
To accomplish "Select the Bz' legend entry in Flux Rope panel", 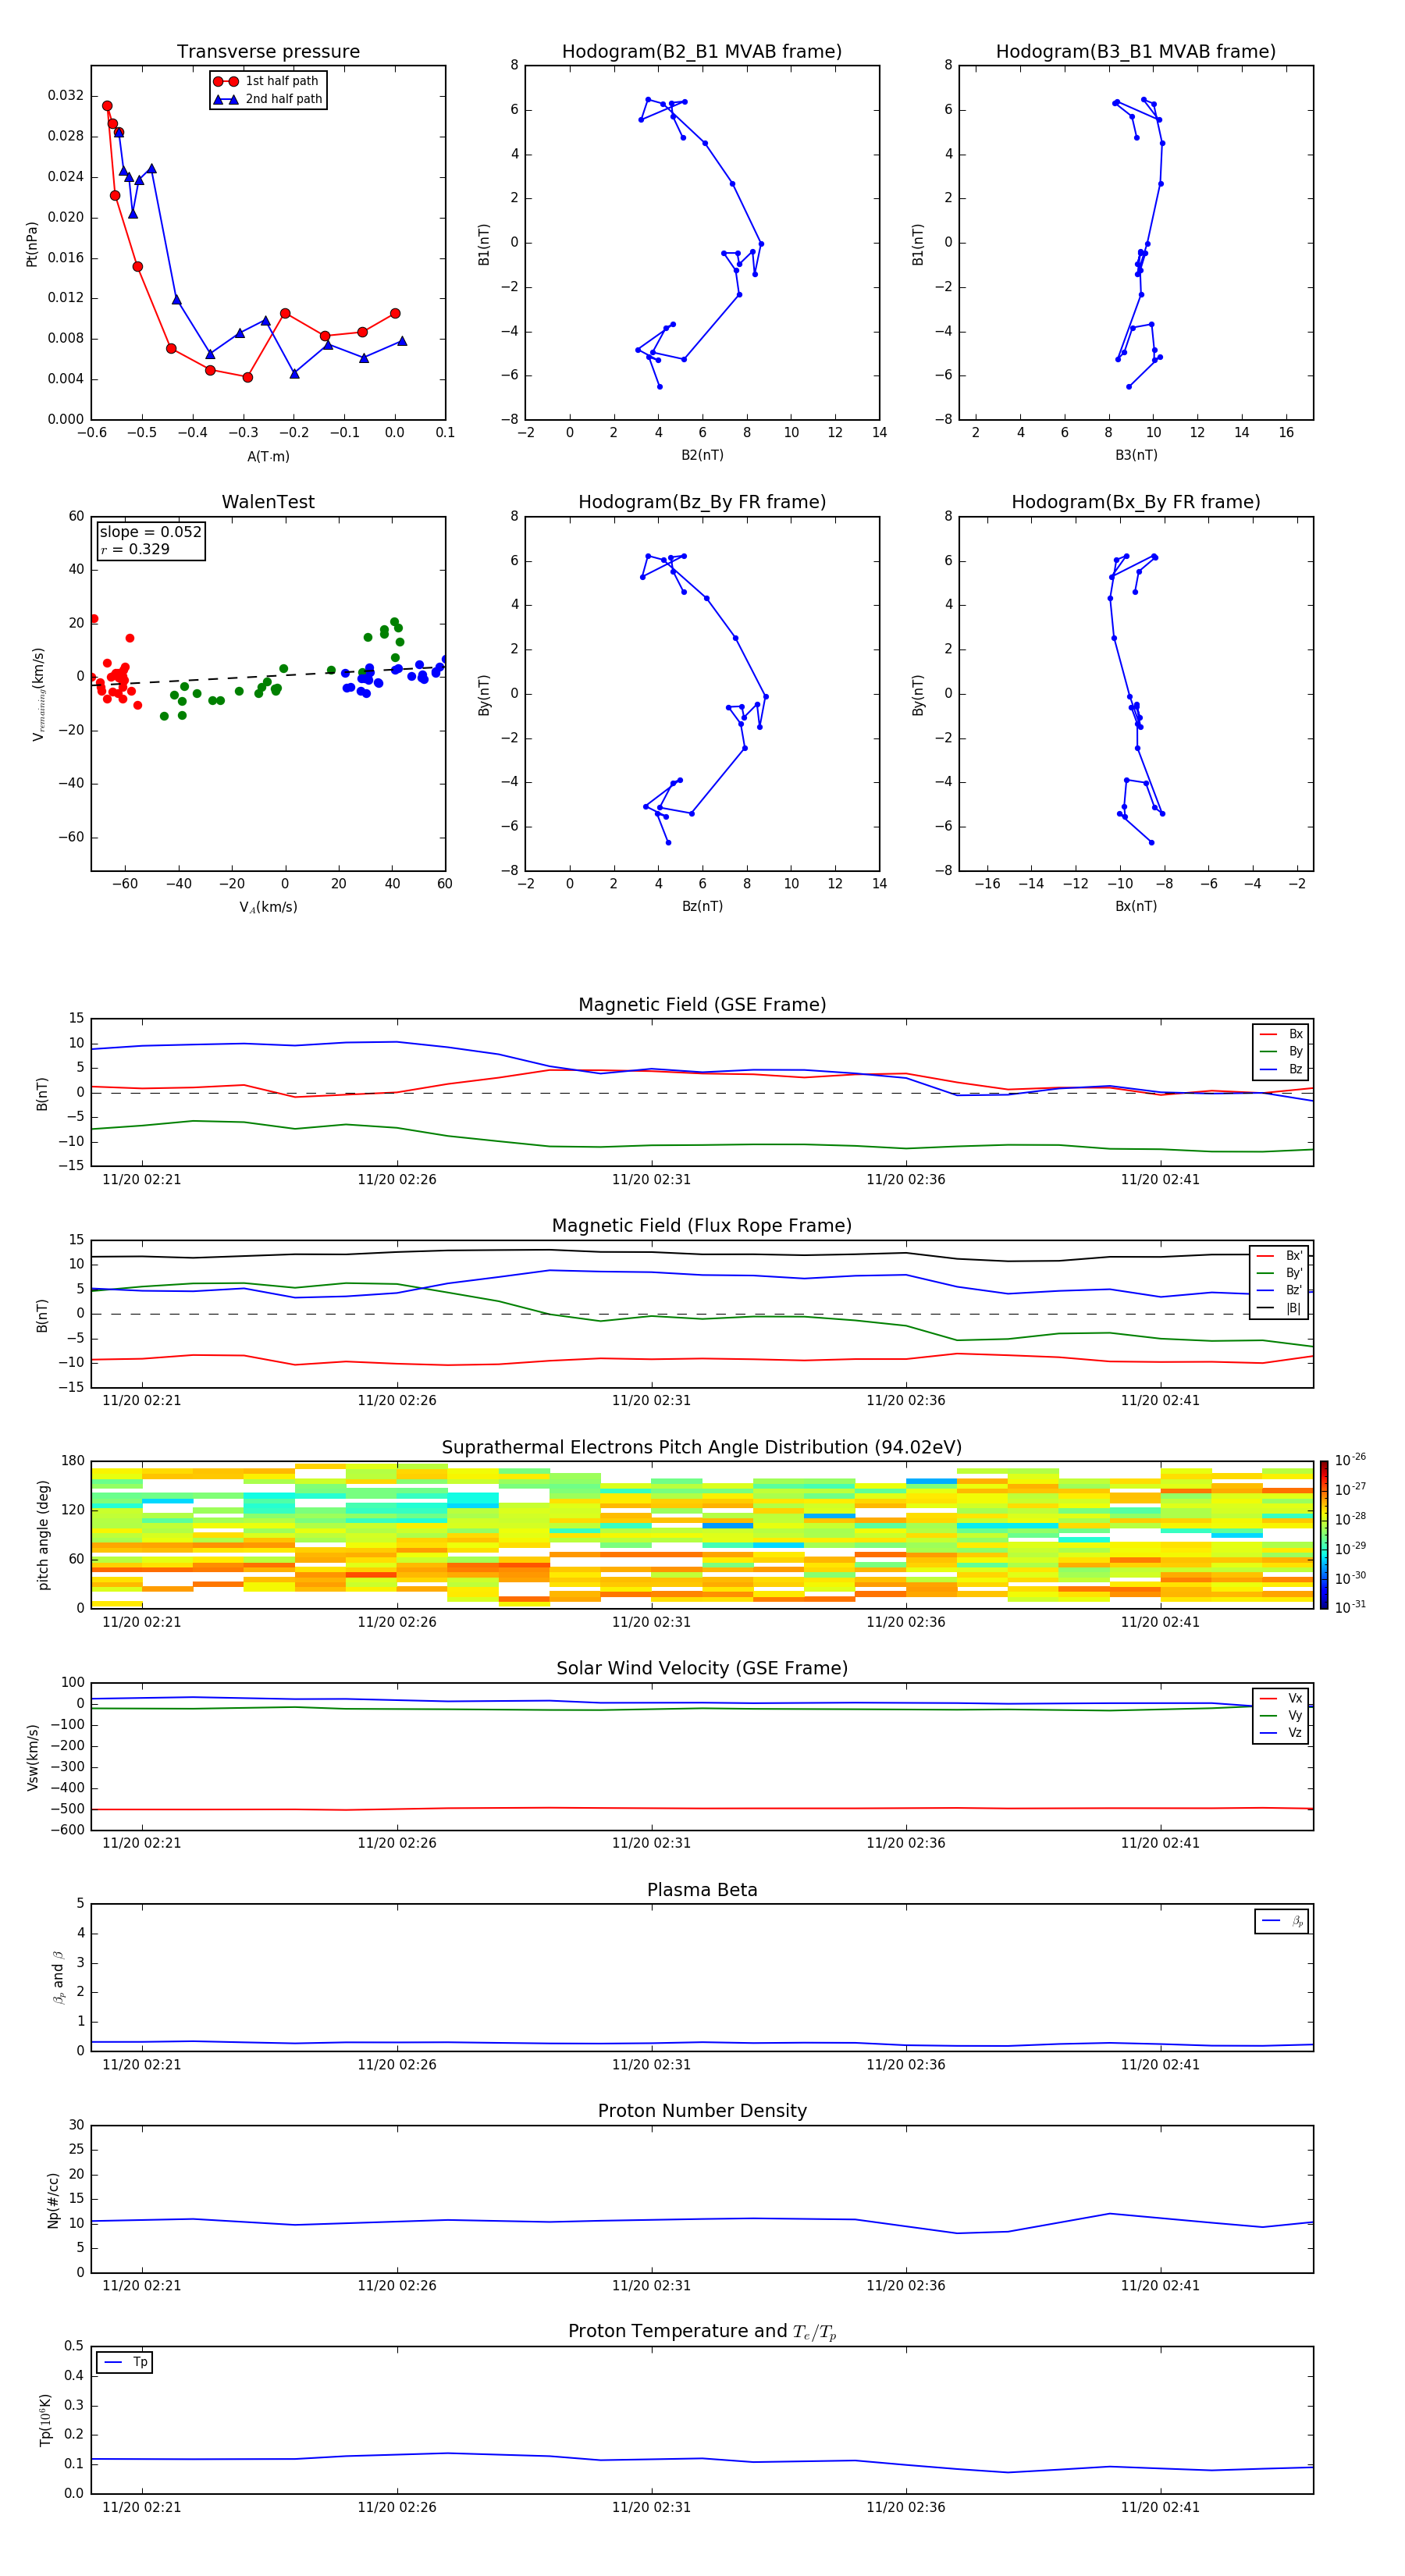I will coord(1280,1290).
